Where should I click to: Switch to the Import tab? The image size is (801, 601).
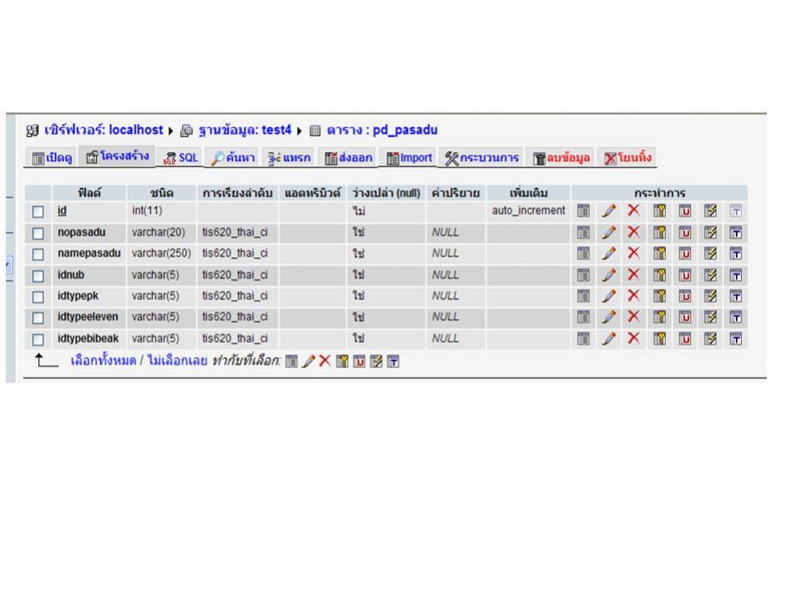click(409, 158)
